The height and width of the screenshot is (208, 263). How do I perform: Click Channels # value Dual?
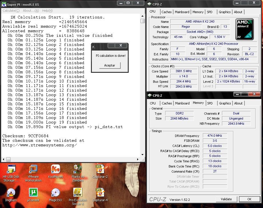pos(236,113)
